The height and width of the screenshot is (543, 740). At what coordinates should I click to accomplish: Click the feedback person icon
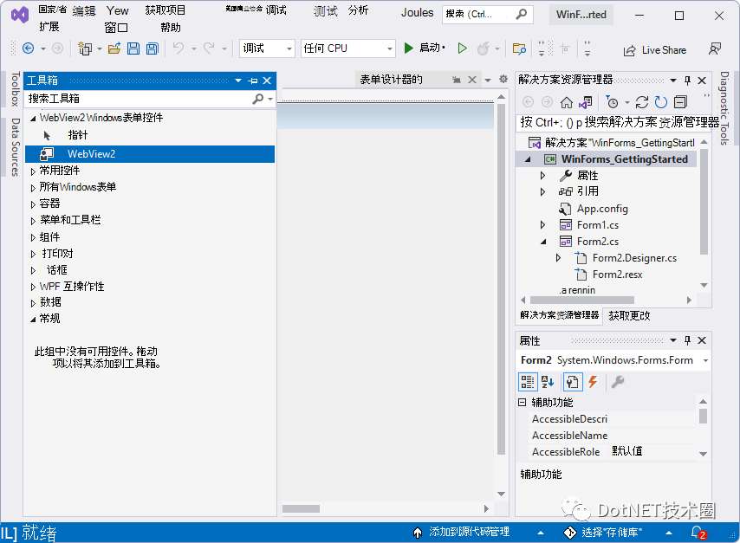point(715,49)
